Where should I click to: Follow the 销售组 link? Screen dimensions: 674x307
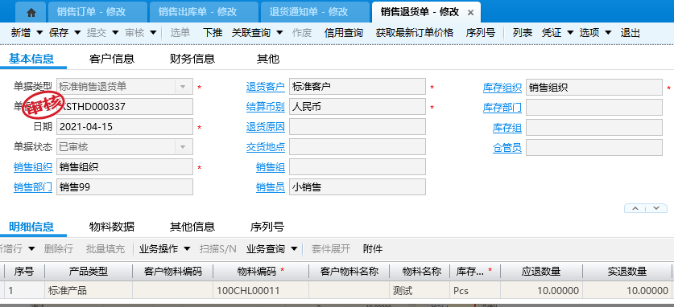pos(271,167)
